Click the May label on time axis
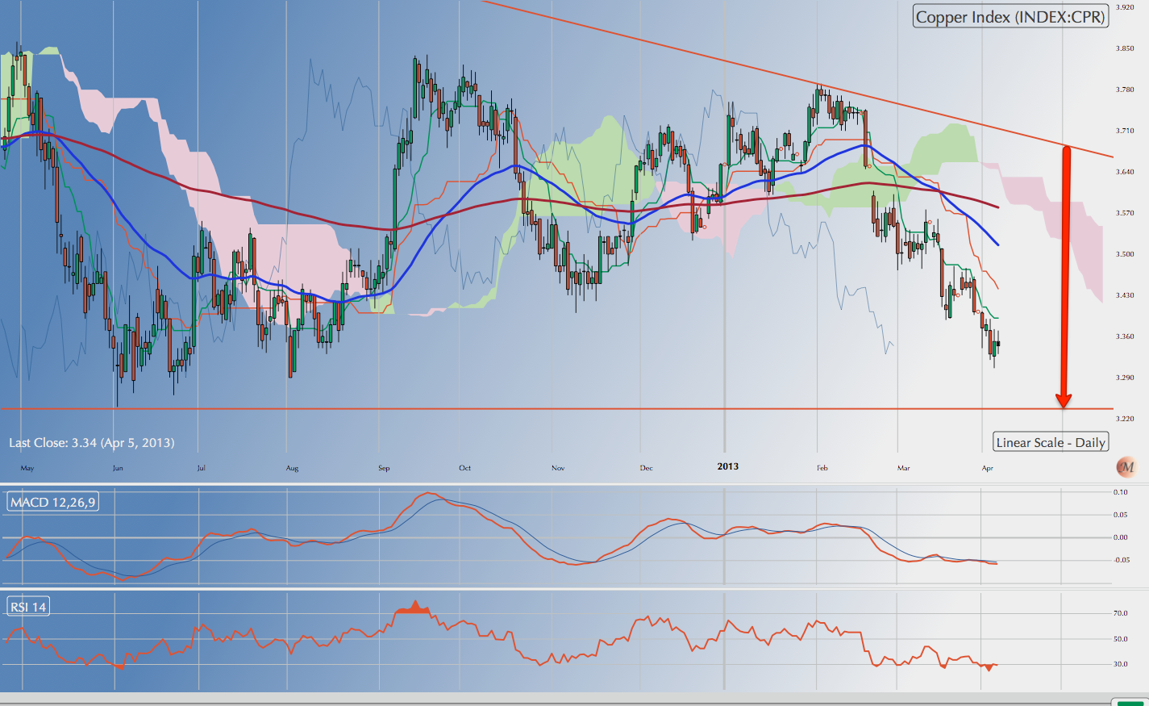This screenshot has width=1149, height=706. pyautogui.click(x=27, y=468)
